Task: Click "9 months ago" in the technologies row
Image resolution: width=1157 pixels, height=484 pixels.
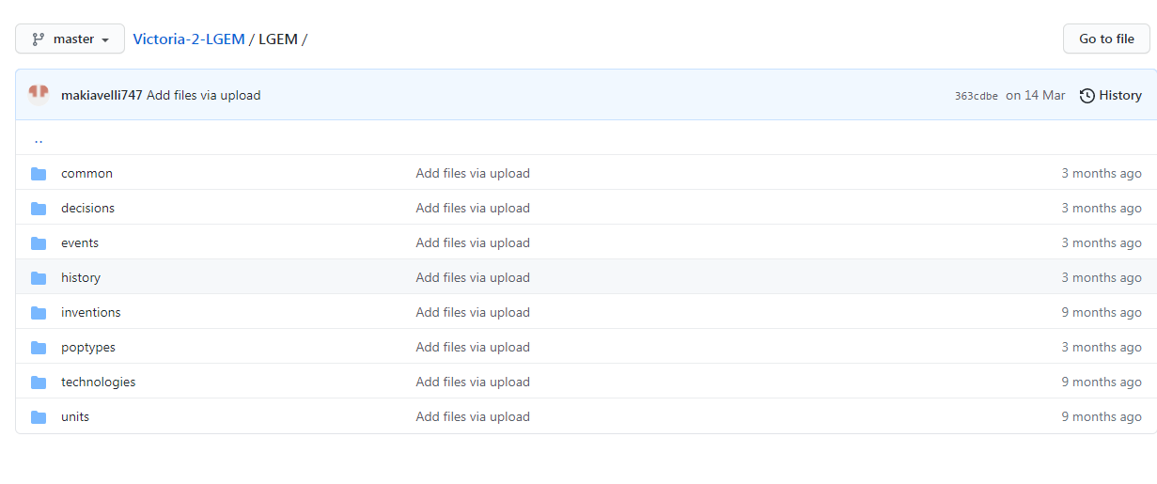Action: (x=1102, y=382)
